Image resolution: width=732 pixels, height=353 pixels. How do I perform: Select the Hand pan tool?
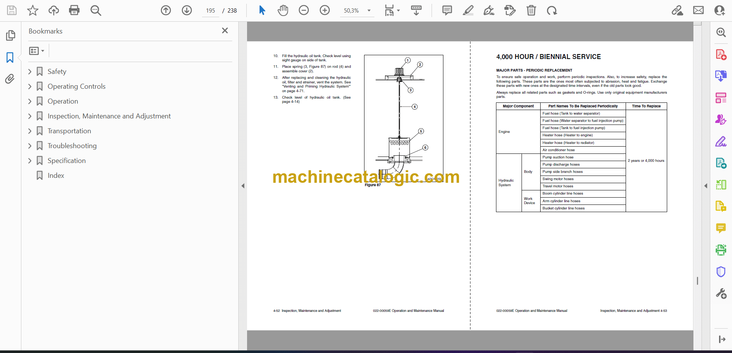click(x=283, y=10)
